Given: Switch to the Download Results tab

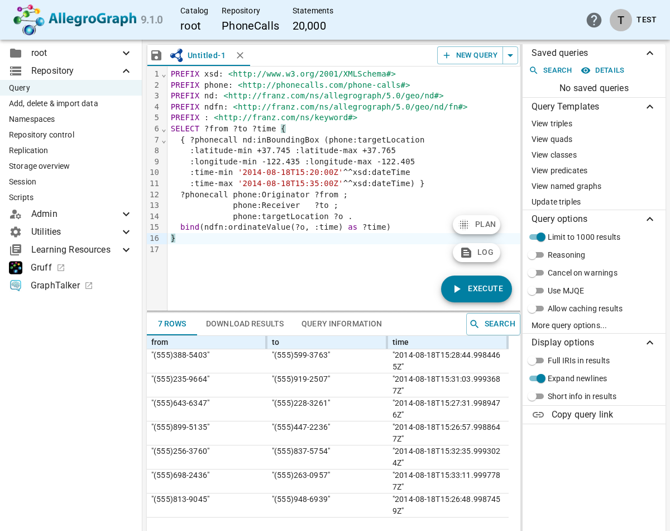Looking at the screenshot, I should point(245,324).
